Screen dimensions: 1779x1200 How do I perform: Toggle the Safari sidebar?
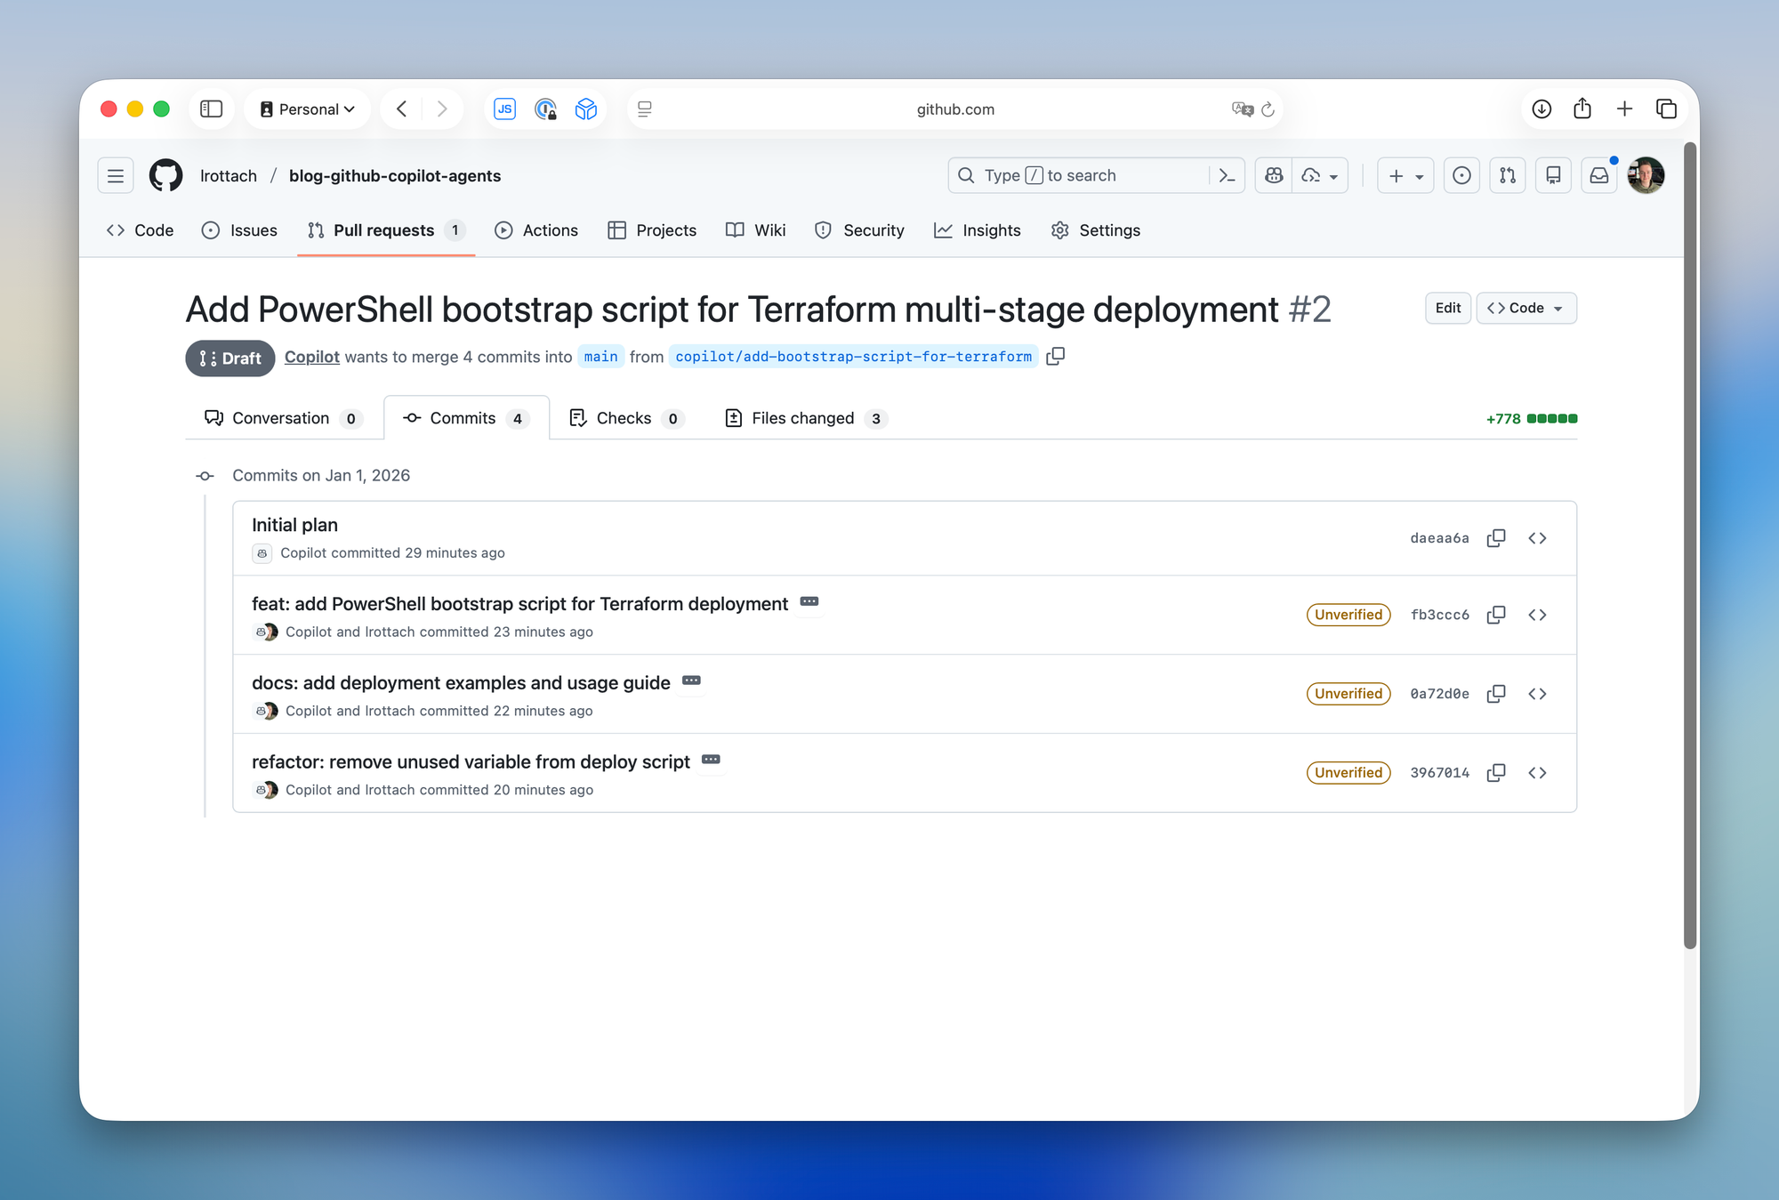(211, 109)
